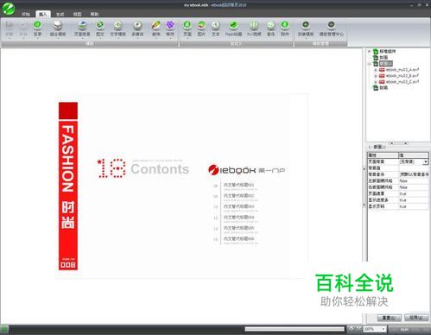Click the splitter arrows between tree and properties

(x=398, y=143)
